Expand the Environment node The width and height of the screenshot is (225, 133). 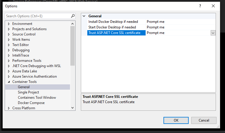(9, 24)
